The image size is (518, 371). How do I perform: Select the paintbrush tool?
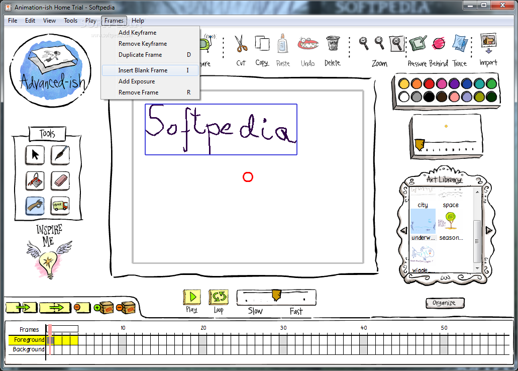(60, 155)
